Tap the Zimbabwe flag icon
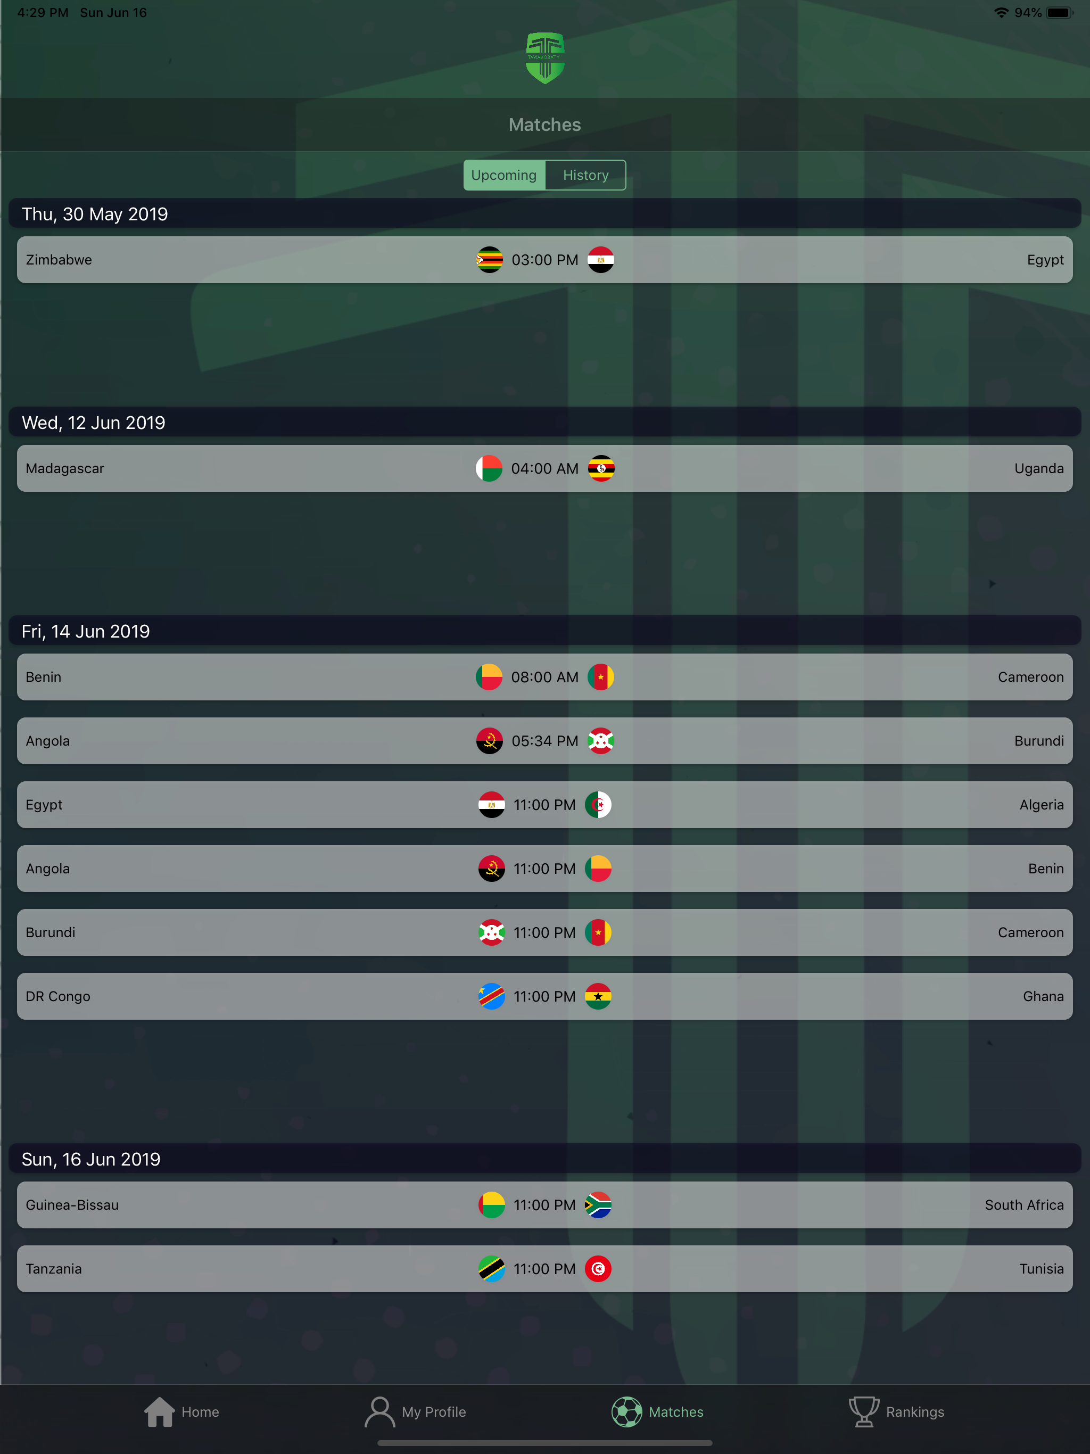 click(x=489, y=260)
